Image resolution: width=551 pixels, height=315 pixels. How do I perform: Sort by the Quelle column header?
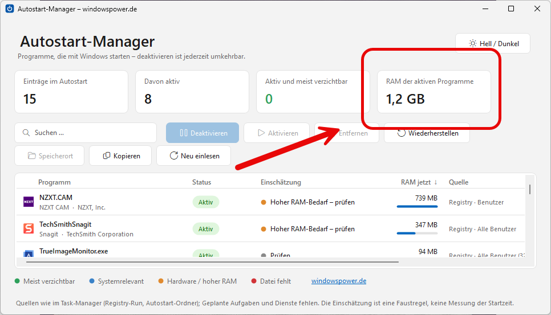[459, 182]
